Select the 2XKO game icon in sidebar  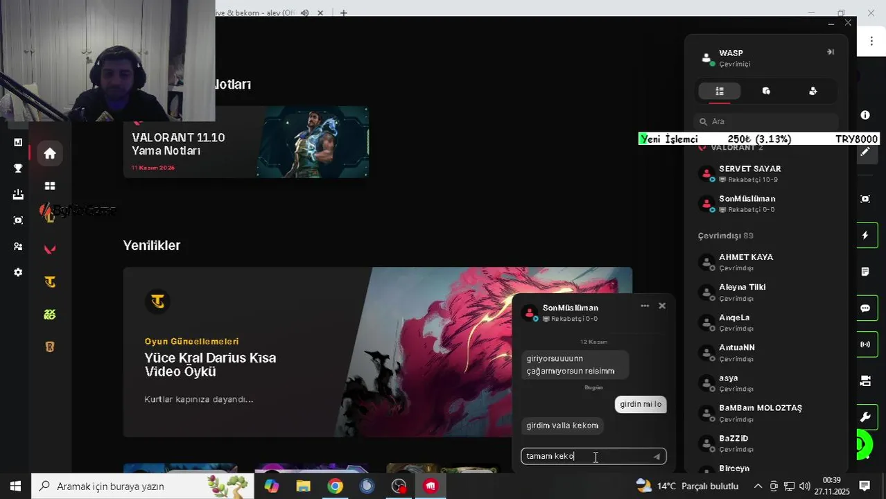coord(50,315)
